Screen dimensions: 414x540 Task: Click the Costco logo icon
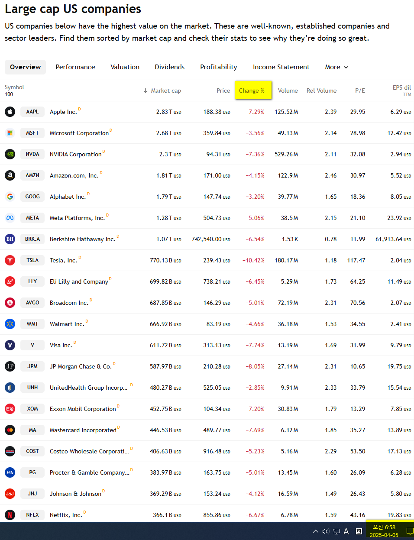[x=10, y=451]
